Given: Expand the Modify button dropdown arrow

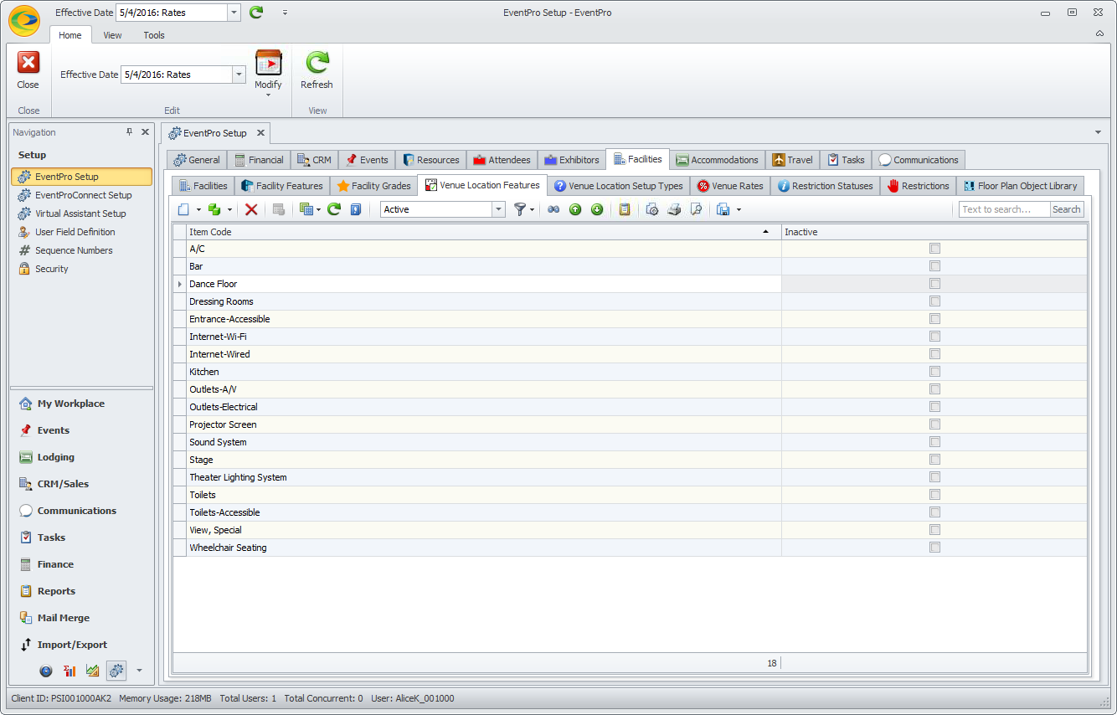Looking at the screenshot, I should point(268,95).
